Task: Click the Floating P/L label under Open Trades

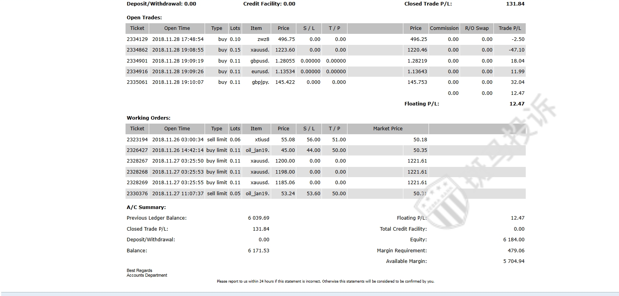Action: coord(421,104)
